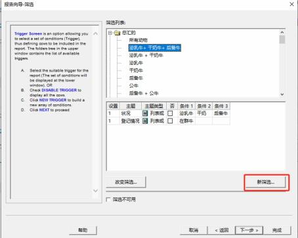
Task: Click the list icon in the 登记情况 row
Action: (x=145, y=121)
